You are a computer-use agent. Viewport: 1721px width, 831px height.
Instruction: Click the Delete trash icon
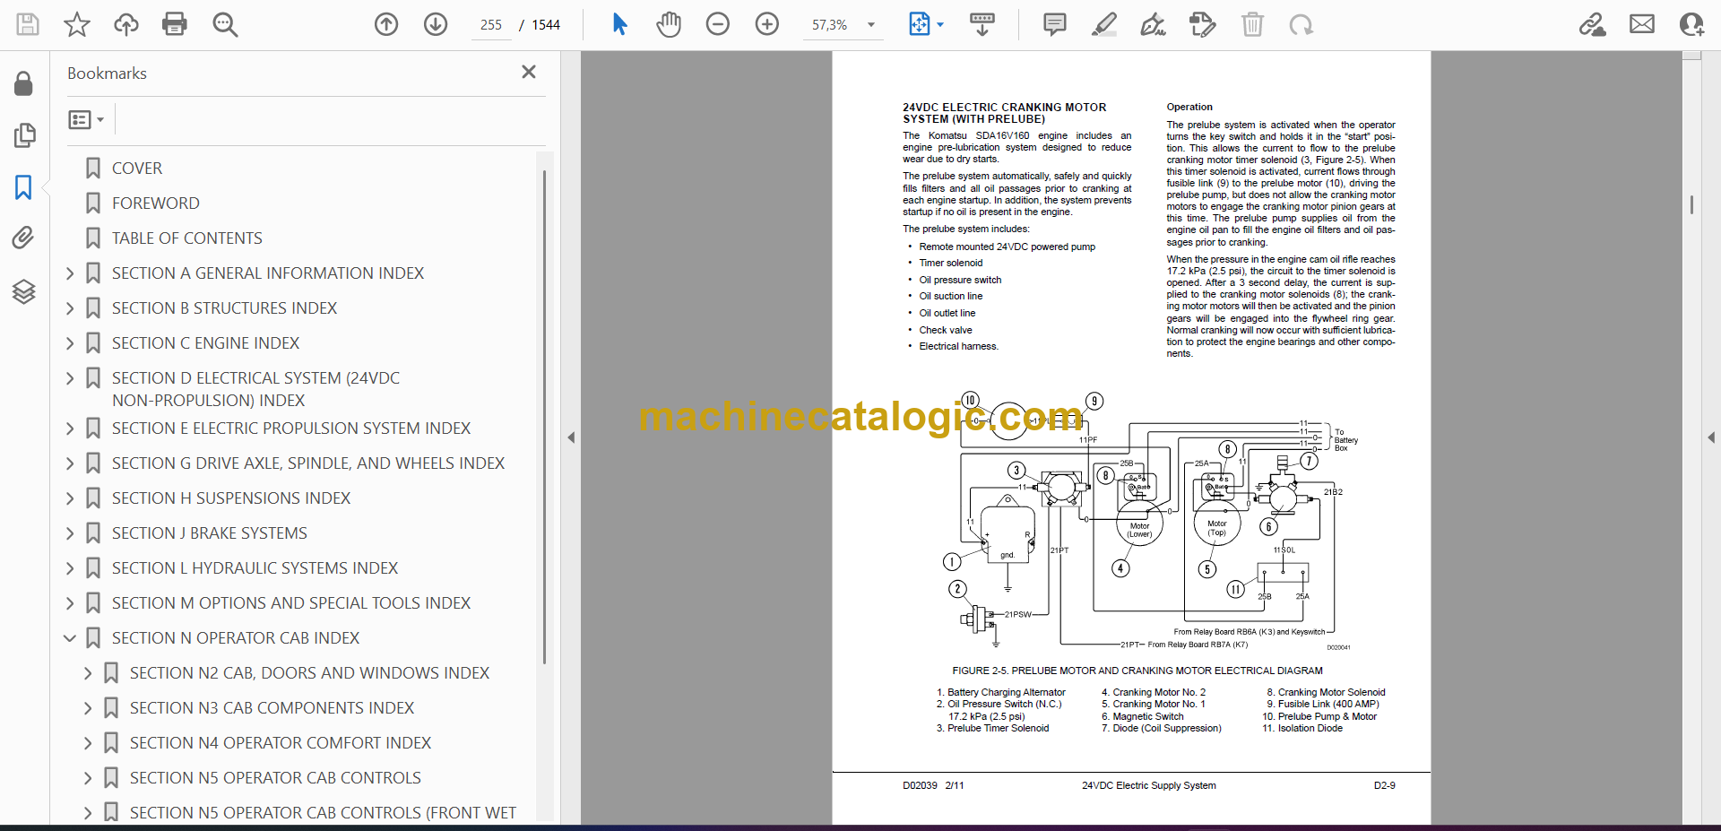1252,24
